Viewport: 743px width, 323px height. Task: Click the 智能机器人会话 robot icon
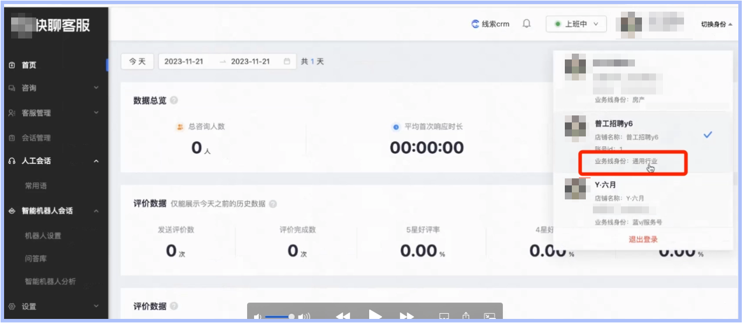[x=12, y=211]
